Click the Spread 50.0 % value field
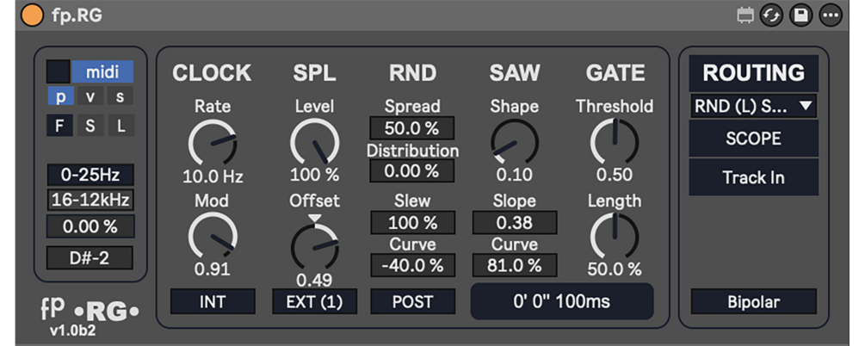865x346 pixels. click(x=412, y=128)
